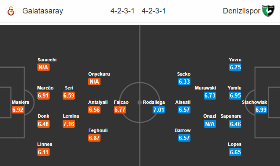Screen dimensions: 280x166
Task: Click Rodallega's 7.01 rating badge
Action: [x=158, y=110]
